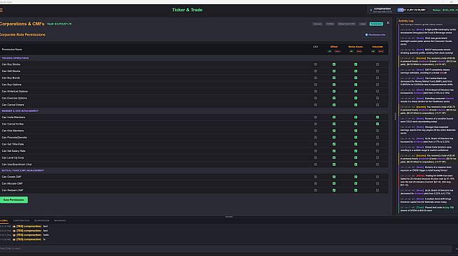Click CEO checkbox for Can Buy Stocks
This screenshot has width=458, height=256.
[315, 64]
